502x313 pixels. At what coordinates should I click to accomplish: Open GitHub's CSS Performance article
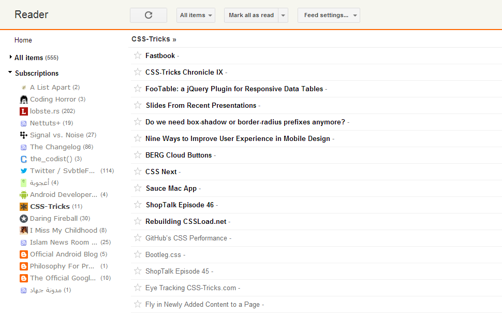(x=186, y=238)
